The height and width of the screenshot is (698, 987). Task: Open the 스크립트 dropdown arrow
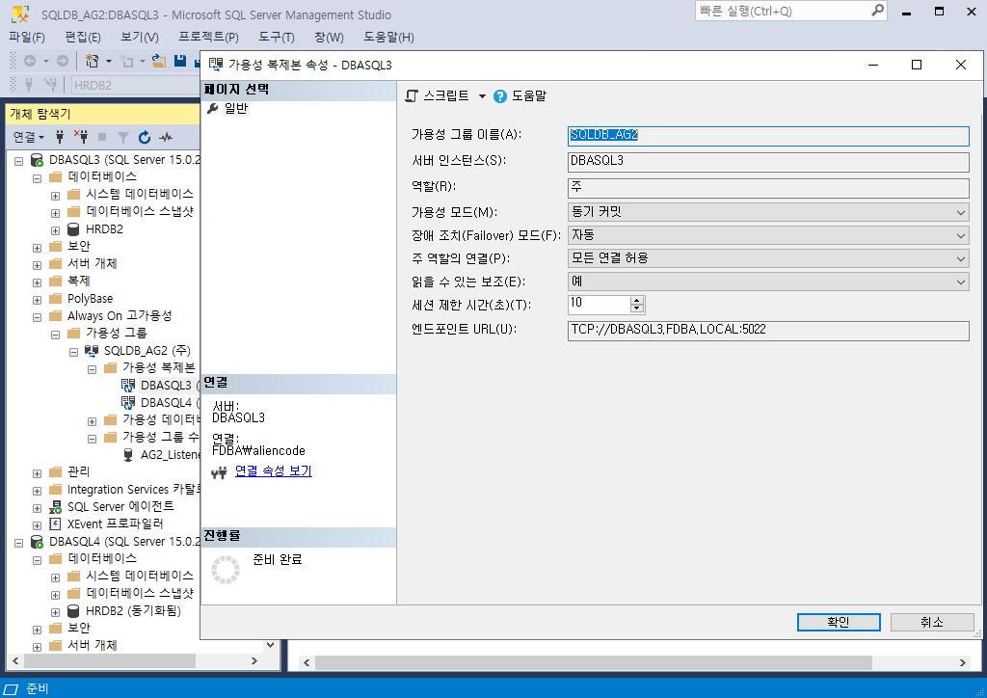pos(482,96)
